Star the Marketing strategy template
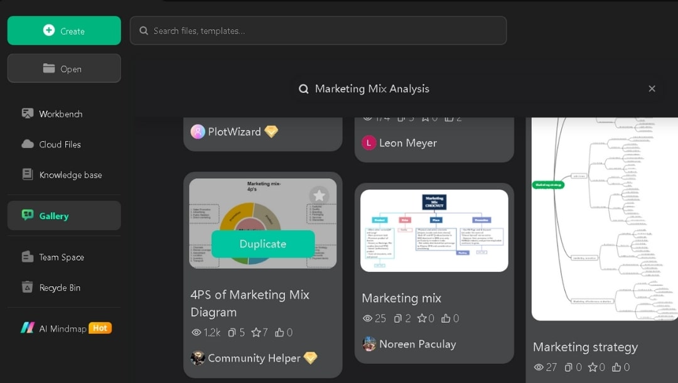This screenshot has height=383, width=678. click(x=594, y=367)
